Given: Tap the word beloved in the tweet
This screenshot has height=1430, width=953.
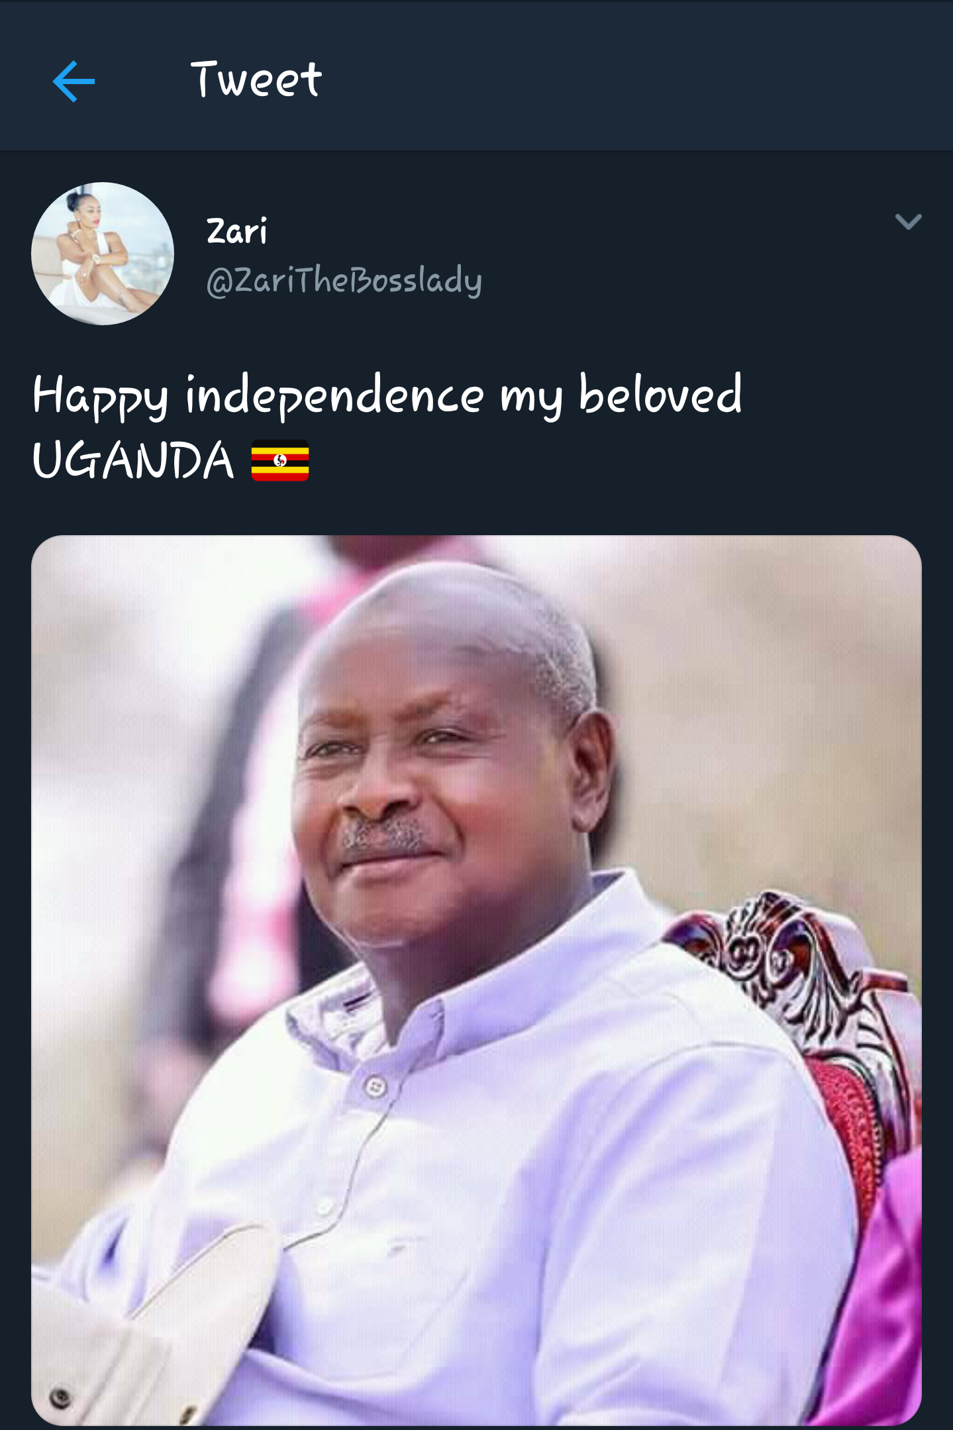Looking at the screenshot, I should (660, 393).
